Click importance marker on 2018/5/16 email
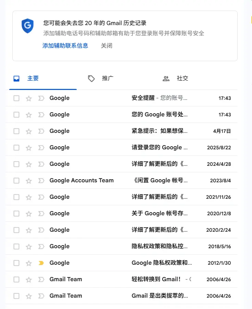252x309 pixels. (x=41, y=246)
